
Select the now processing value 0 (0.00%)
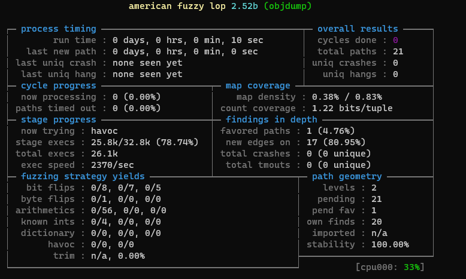coord(137,97)
